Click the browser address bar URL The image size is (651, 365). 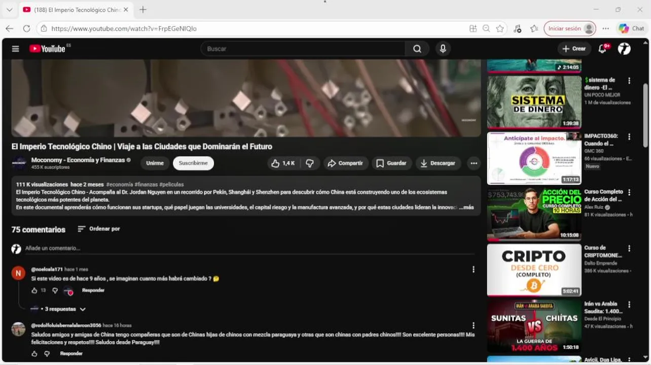click(124, 29)
